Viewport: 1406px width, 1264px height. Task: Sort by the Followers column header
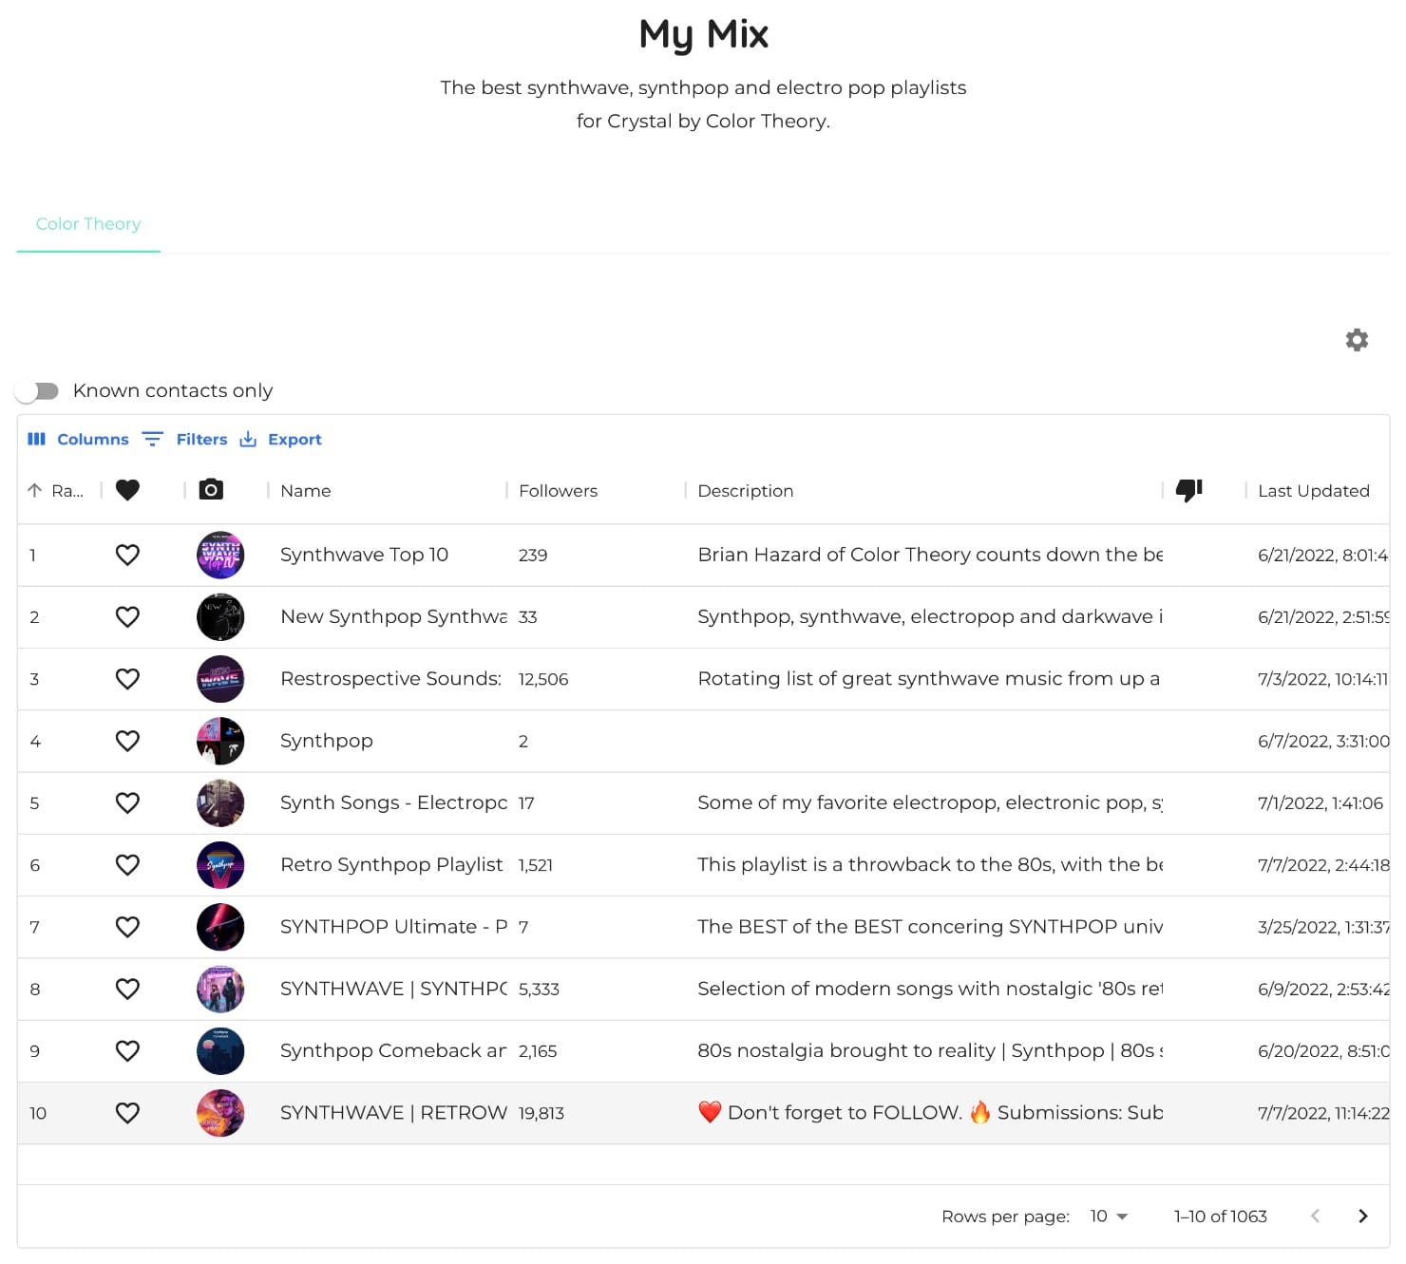pyautogui.click(x=559, y=491)
